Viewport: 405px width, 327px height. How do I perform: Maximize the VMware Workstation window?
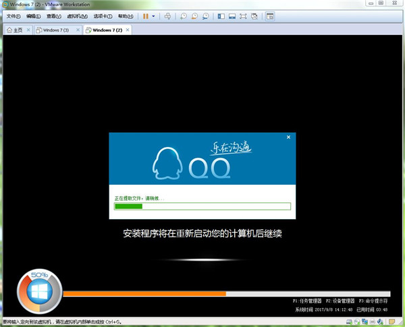point(381,3)
